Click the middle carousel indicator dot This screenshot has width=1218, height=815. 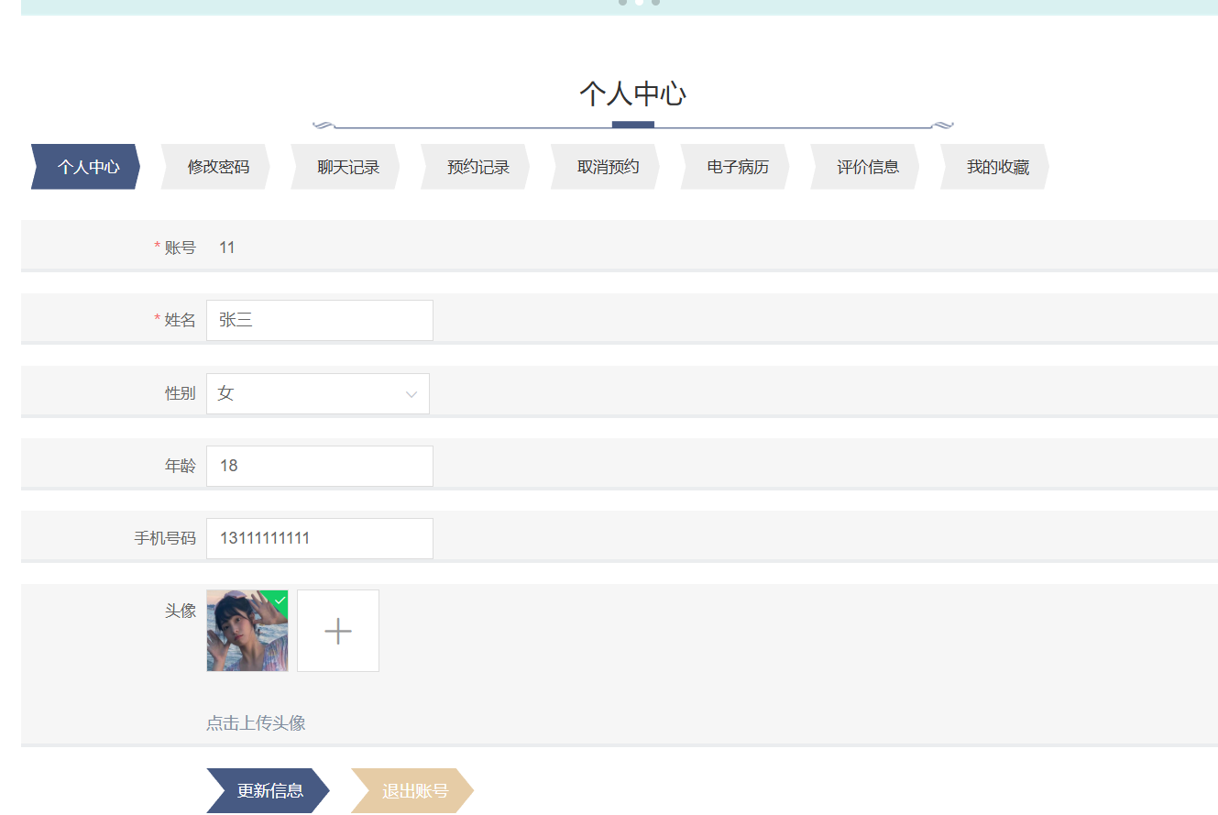(x=639, y=2)
